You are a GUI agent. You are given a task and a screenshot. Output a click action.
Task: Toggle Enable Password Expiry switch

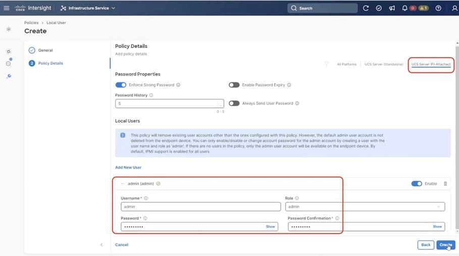tap(234, 85)
